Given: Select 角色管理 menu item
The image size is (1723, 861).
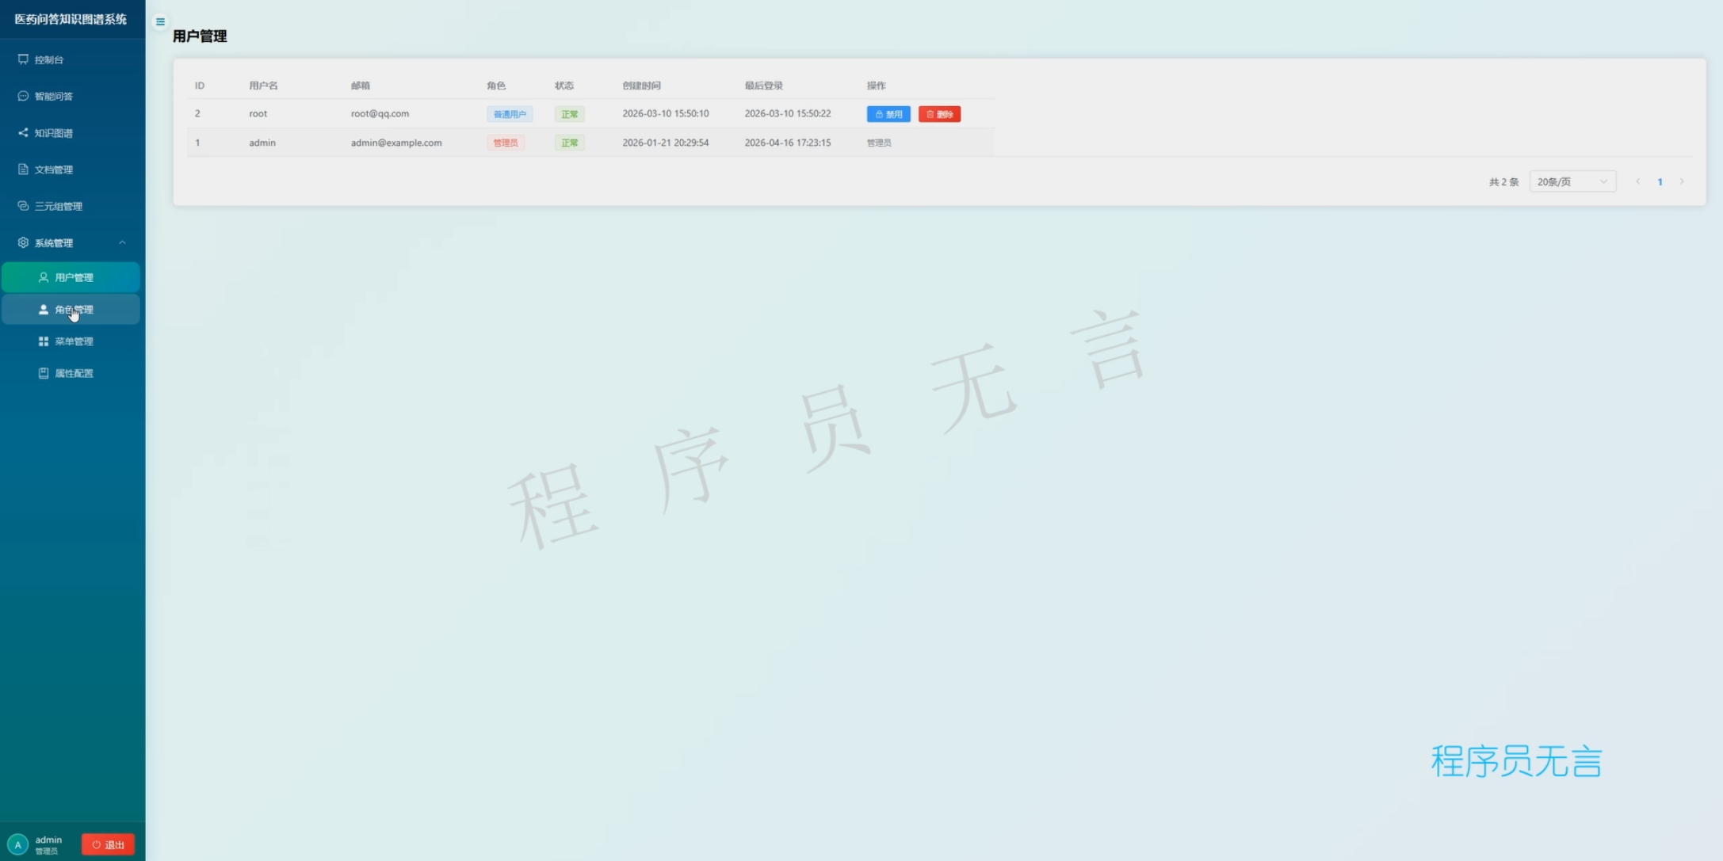Looking at the screenshot, I should 73,310.
